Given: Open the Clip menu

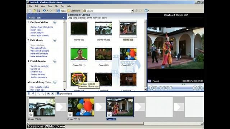Looking at the screenshot, I should click(56, 6).
